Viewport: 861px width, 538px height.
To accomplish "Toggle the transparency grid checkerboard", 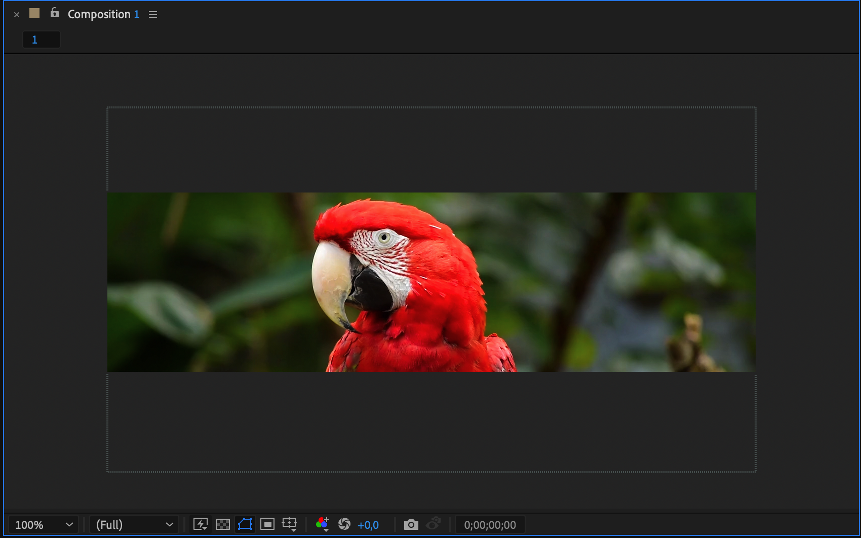I will coord(223,524).
